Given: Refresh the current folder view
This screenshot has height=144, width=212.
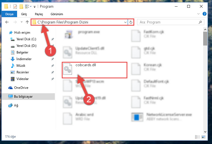Looking at the screenshot, I should point(131,22).
